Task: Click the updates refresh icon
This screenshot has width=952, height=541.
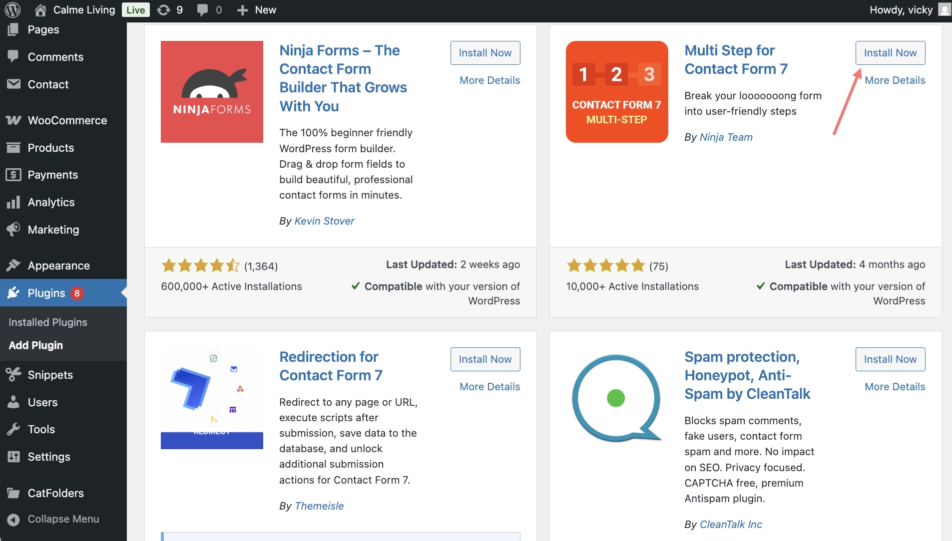Action: click(x=164, y=10)
